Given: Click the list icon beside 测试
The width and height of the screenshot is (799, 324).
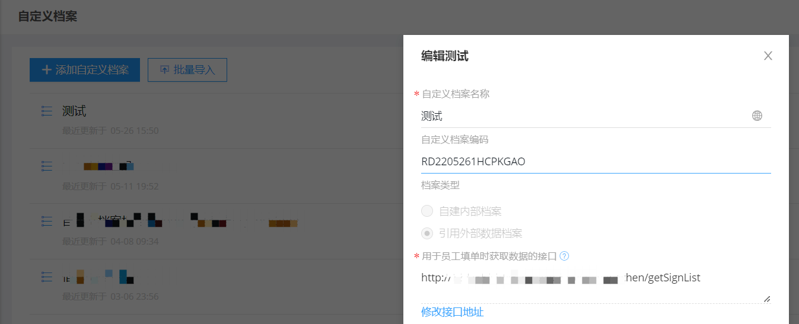Looking at the screenshot, I should coord(47,111).
